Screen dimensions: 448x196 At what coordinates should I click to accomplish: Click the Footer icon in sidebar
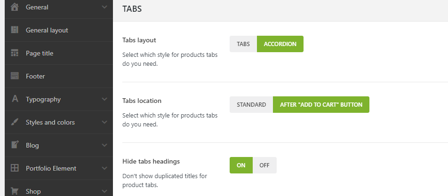click(x=15, y=76)
